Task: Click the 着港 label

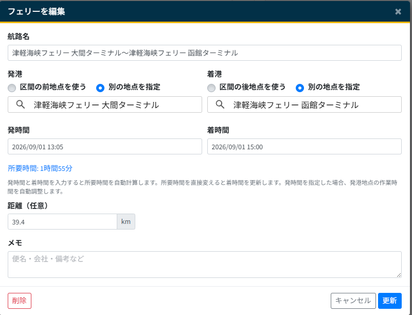Action: (214, 74)
